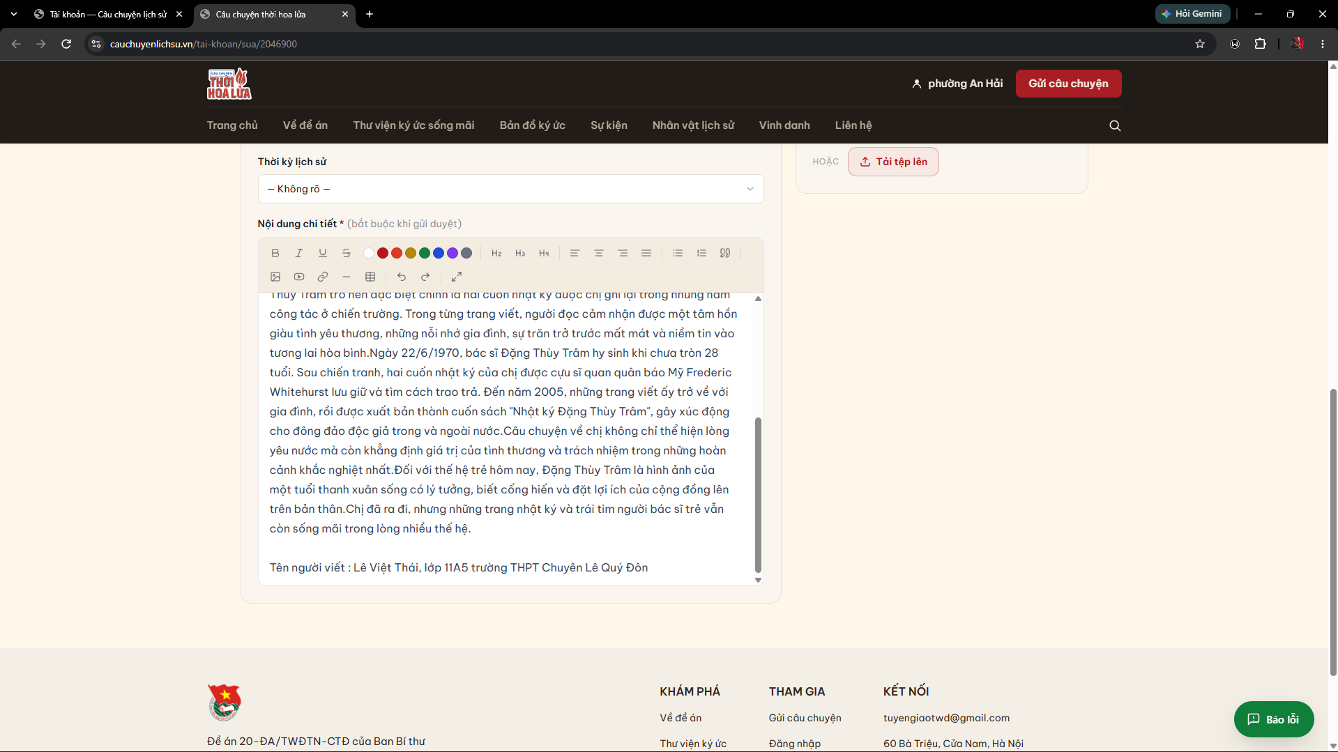Insert a table into the editor
The image size is (1338, 752).
click(370, 277)
